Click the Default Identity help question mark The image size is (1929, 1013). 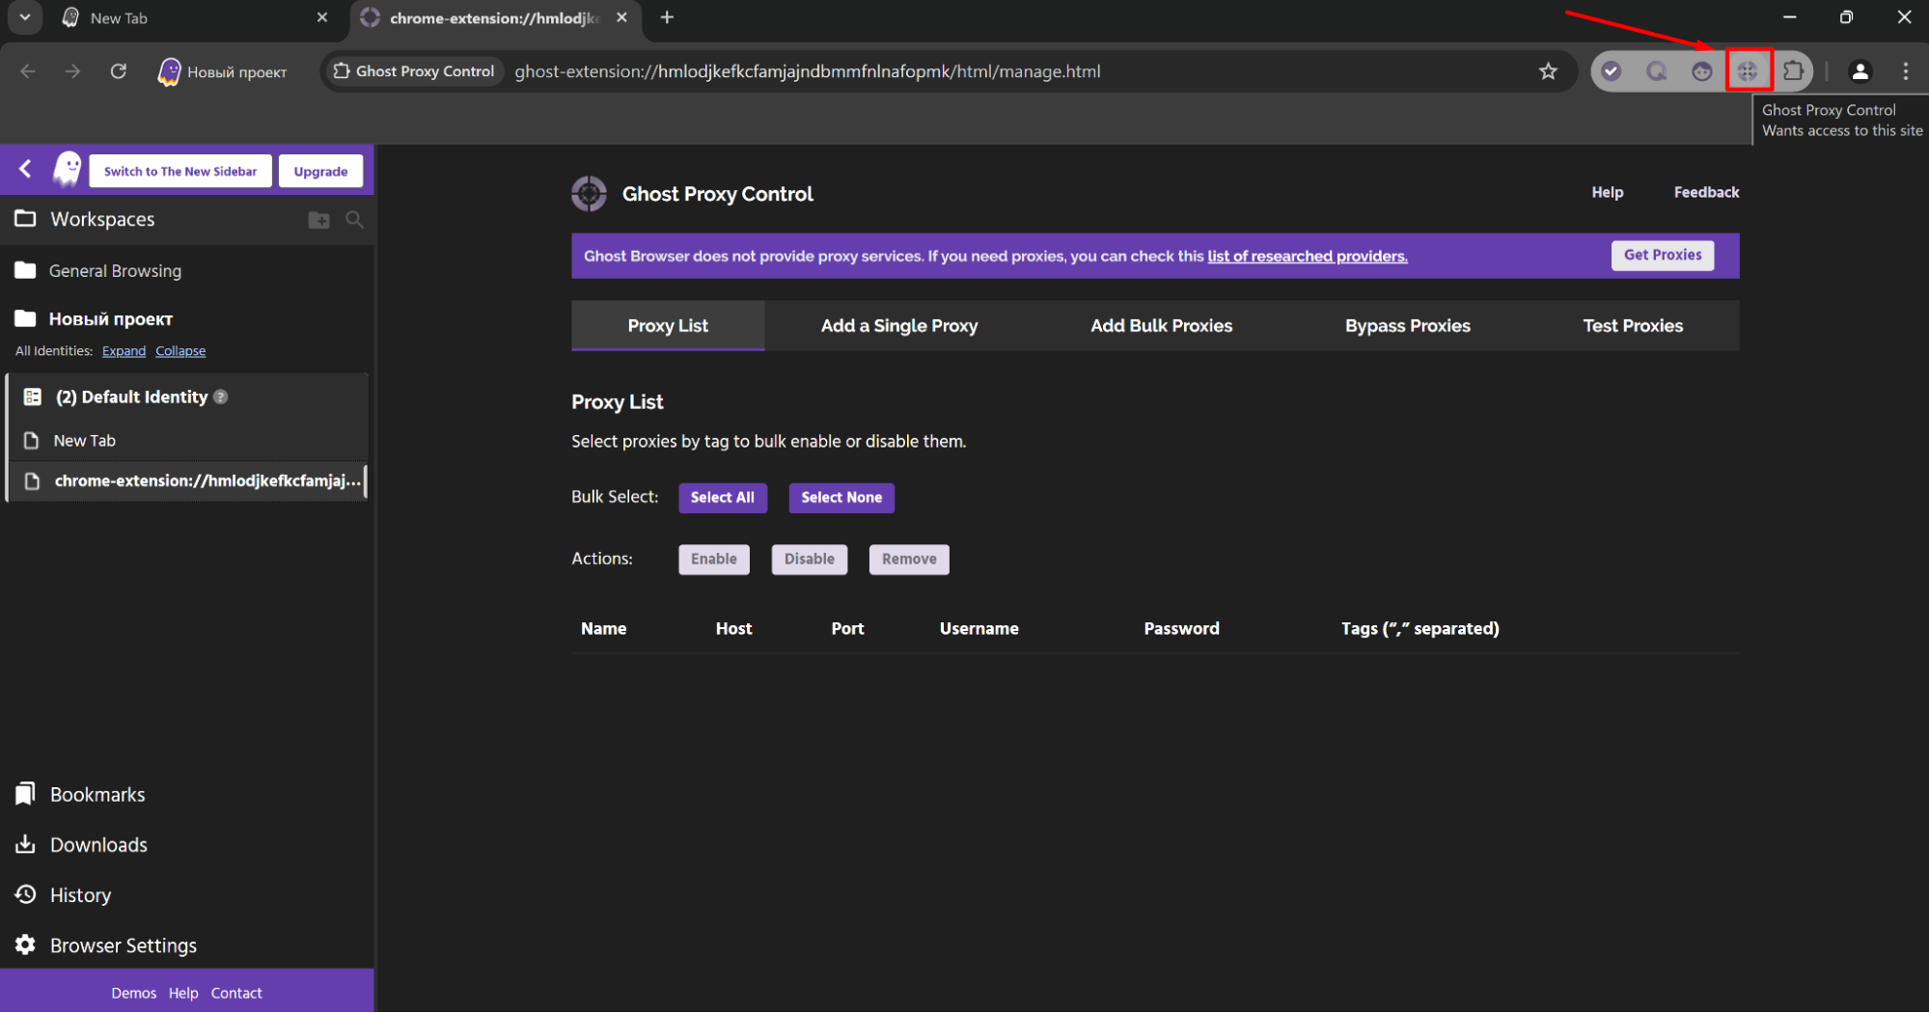click(x=221, y=397)
